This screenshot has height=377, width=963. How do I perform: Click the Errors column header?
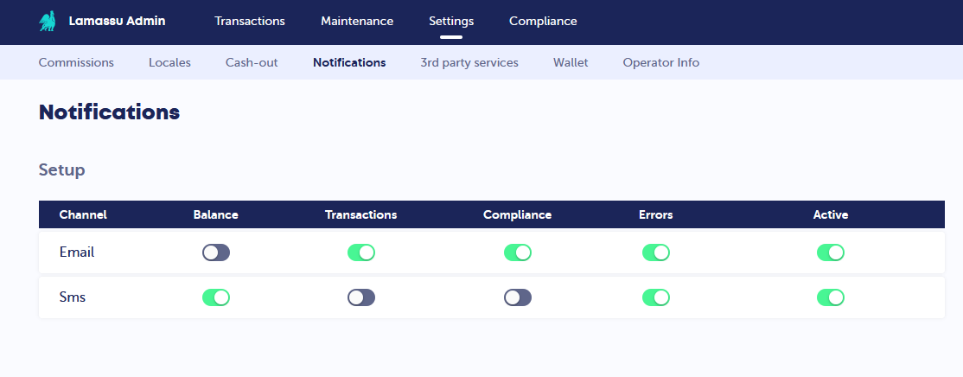tap(656, 215)
